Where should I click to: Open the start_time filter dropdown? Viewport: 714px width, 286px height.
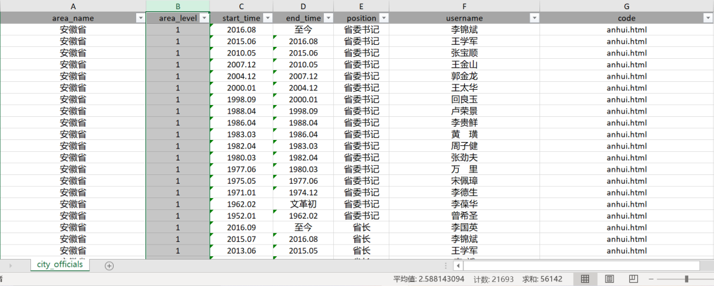pos(267,18)
